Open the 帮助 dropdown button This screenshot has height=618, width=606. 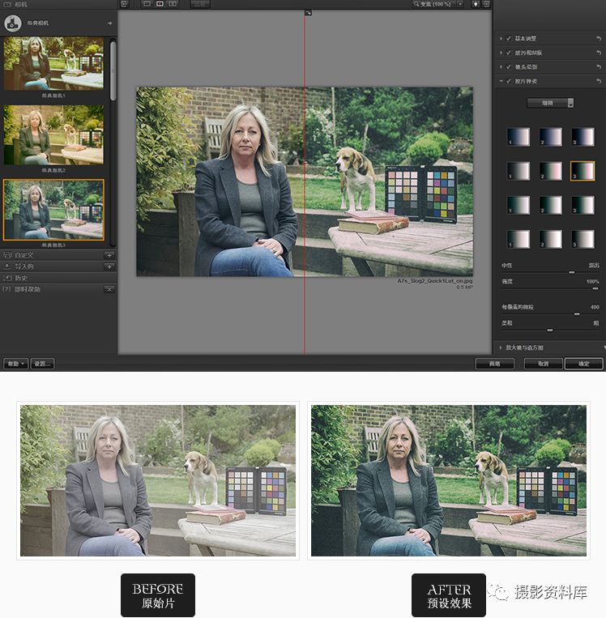coord(15,364)
